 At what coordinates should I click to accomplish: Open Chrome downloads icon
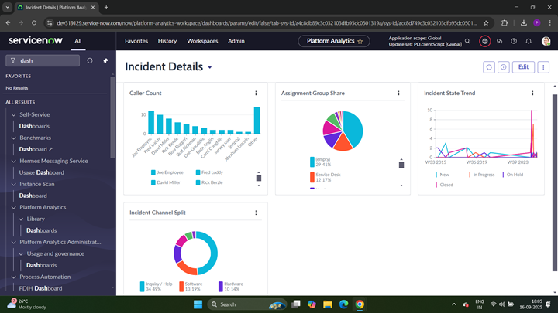(523, 23)
